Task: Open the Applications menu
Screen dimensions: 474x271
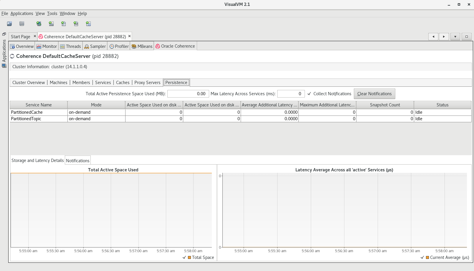Action: [22, 14]
